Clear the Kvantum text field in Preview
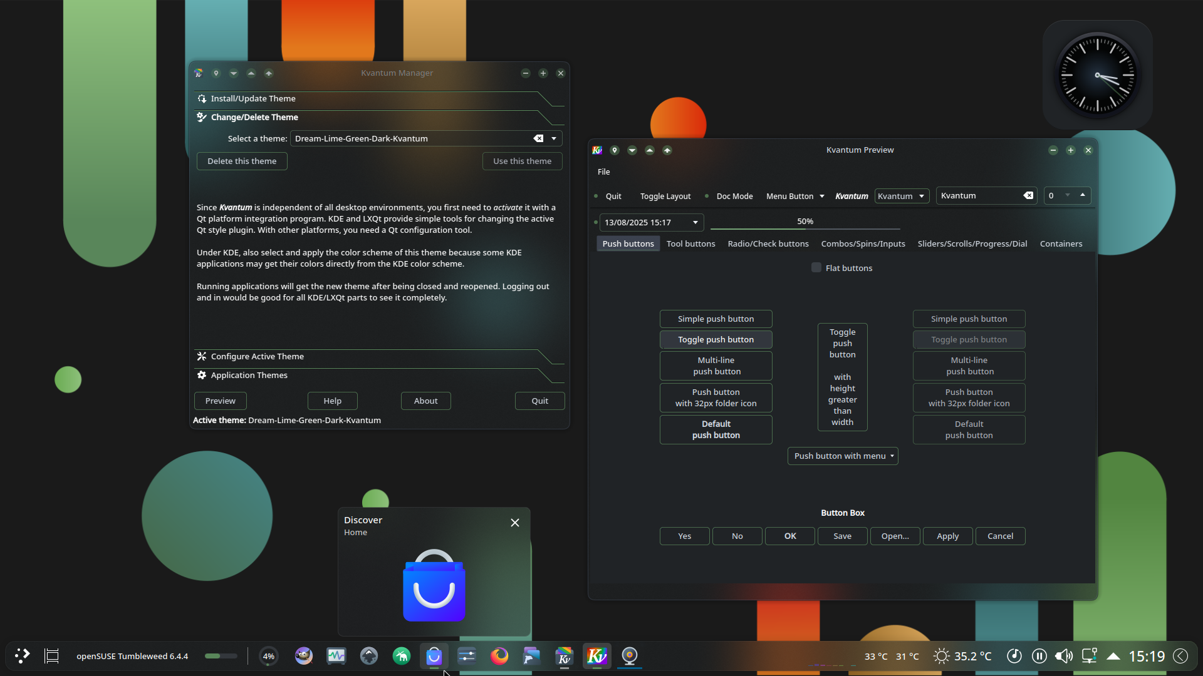 tap(1028, 195)
